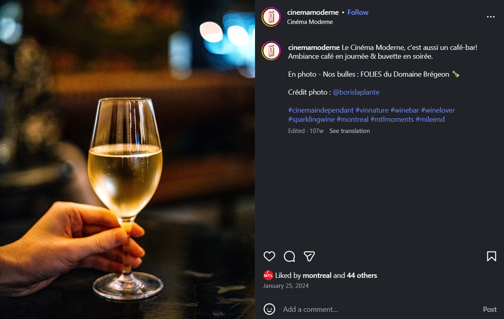The height and width of the screenshot is (319, 504).
Task: Open the wine glass photo
Action: [127, 160]
